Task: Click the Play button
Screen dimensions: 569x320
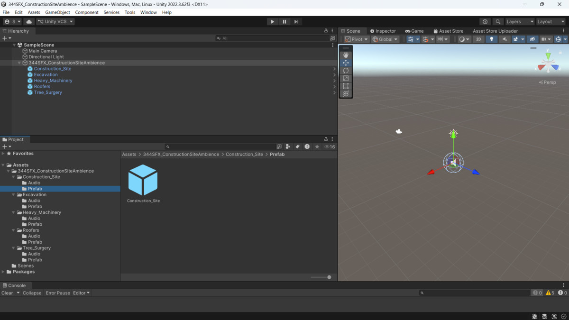Action: click(x=272, y=21)
